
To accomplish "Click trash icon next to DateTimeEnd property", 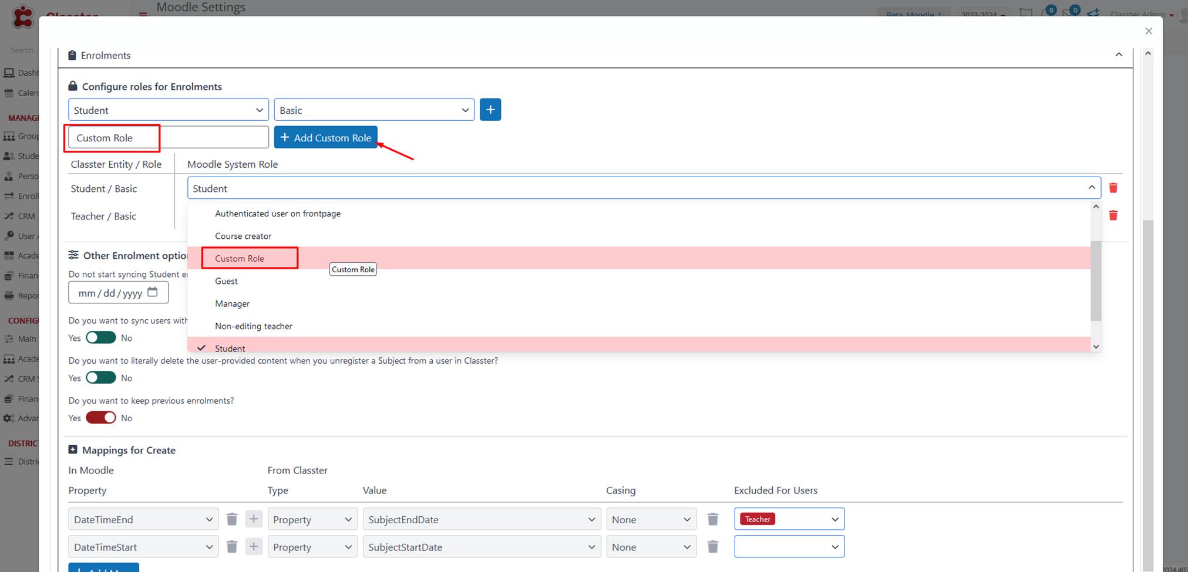I will click(x=232, y=519).
